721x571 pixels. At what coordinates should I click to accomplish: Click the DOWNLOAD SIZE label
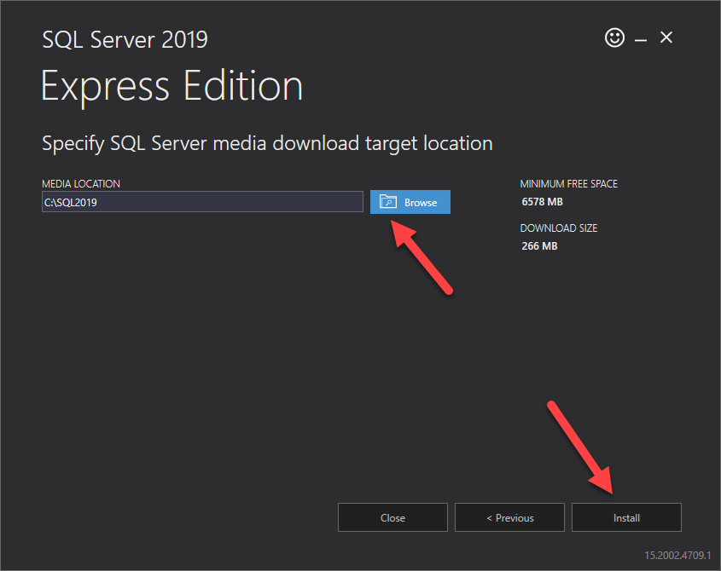click(x=559, y=228)
